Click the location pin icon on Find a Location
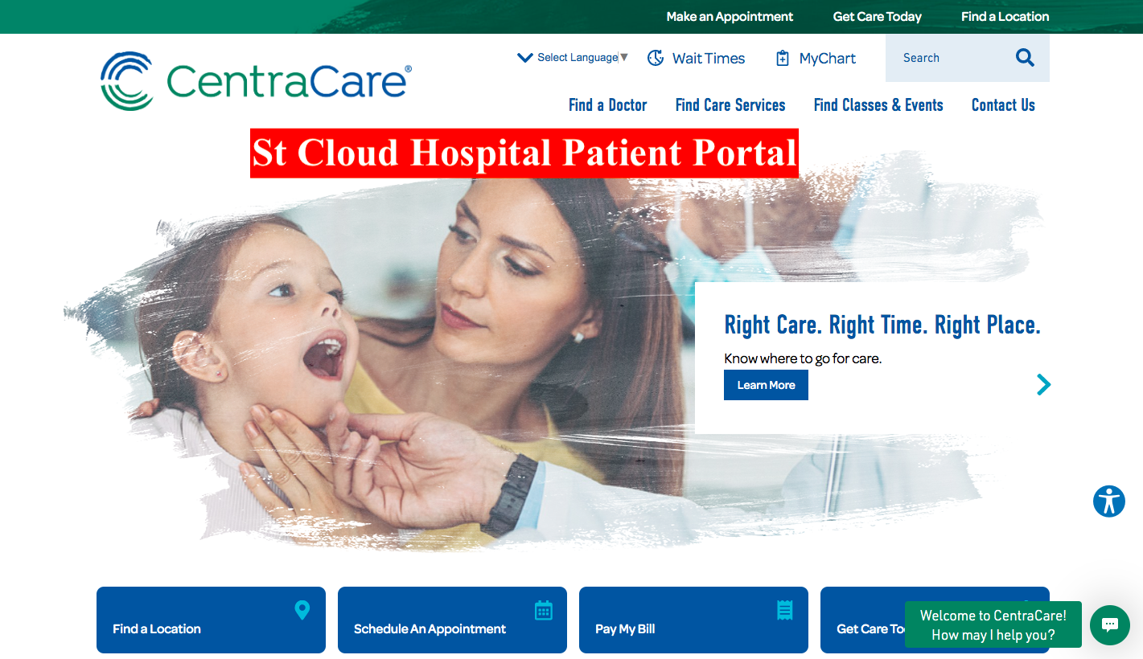 (302, 611)
